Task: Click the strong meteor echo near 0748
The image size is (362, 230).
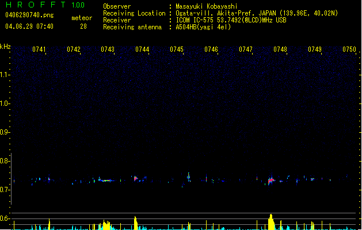Action: pos(271,180)
